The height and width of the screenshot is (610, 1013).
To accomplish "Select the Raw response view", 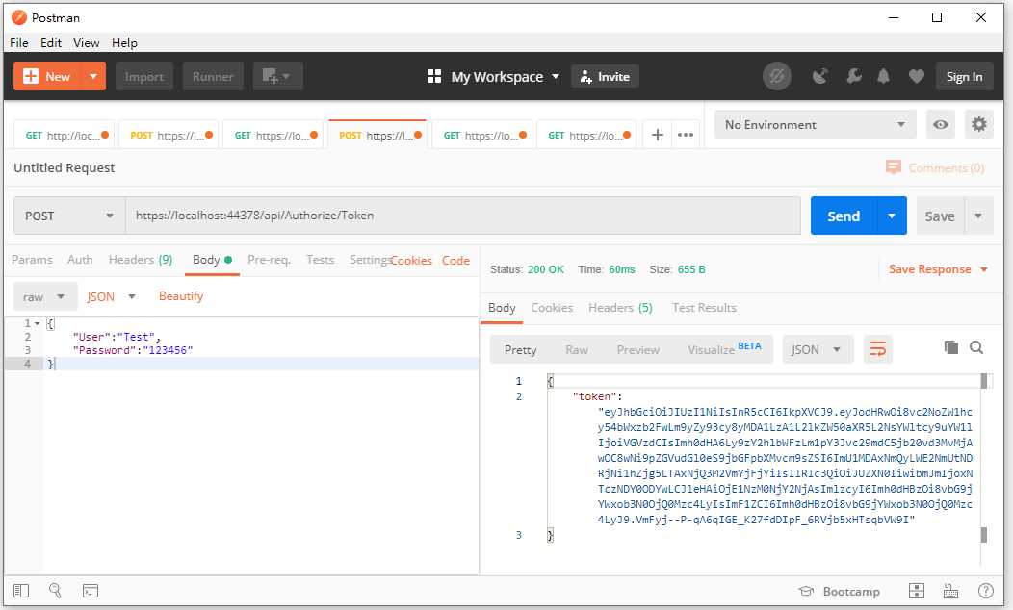I will click(x=576, y=350).
